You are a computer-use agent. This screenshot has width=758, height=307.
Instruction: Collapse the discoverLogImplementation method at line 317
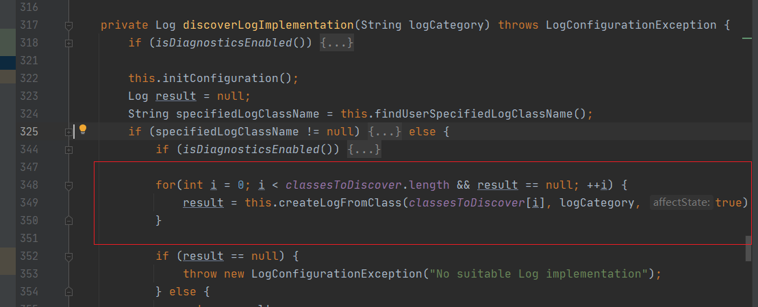click(x=68, y=25)
